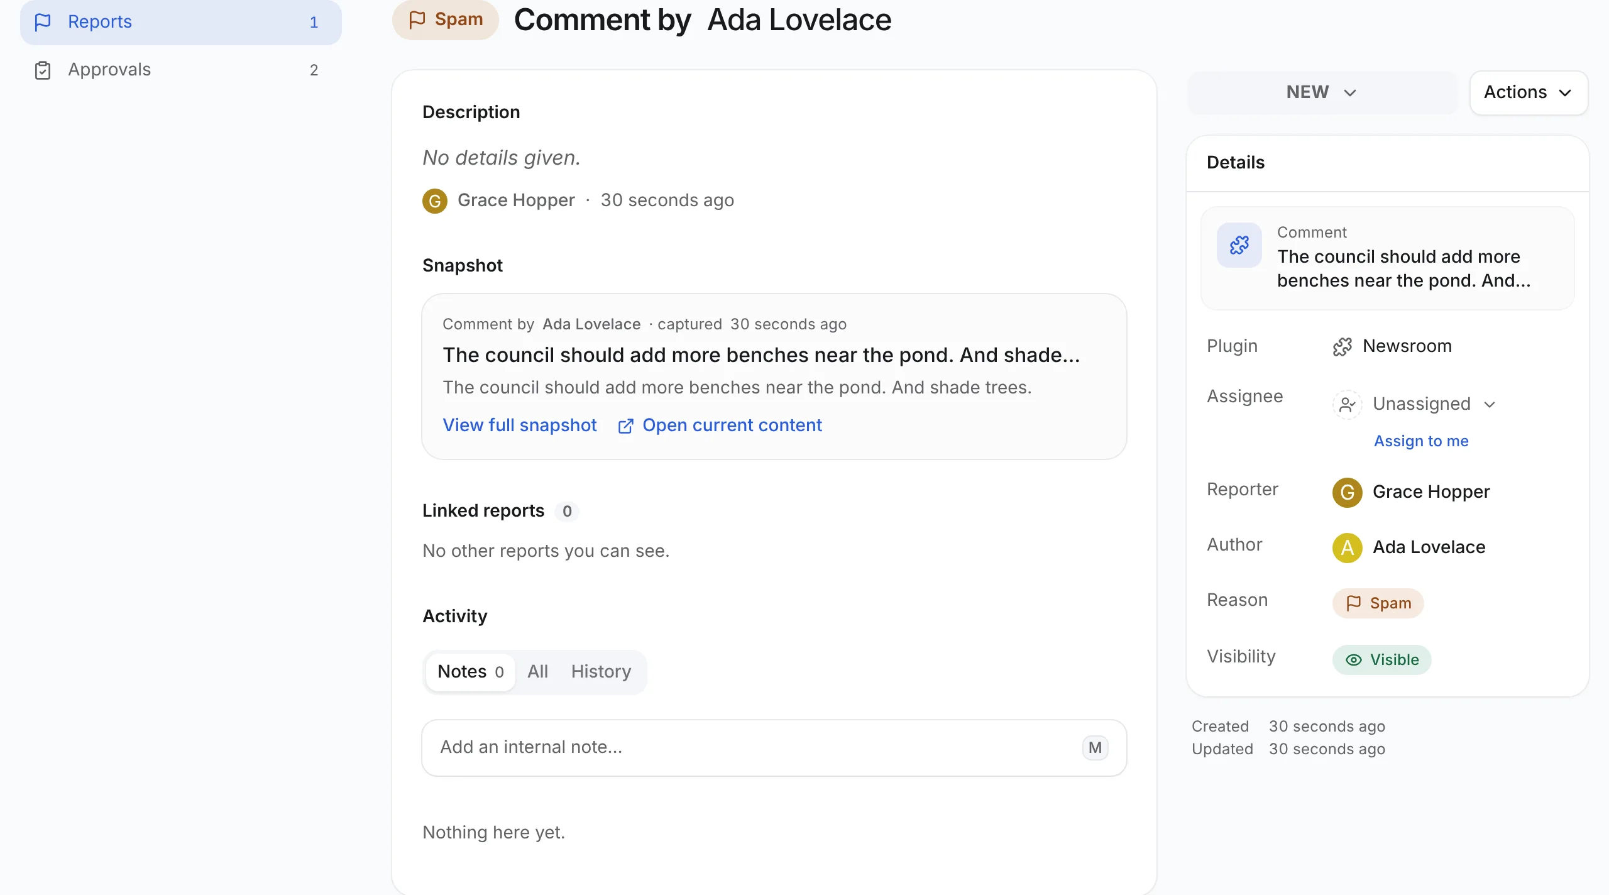Click Grace Hopper's avatar under Description
Screen dimensions: 1609x895
[x=435, y=201]
